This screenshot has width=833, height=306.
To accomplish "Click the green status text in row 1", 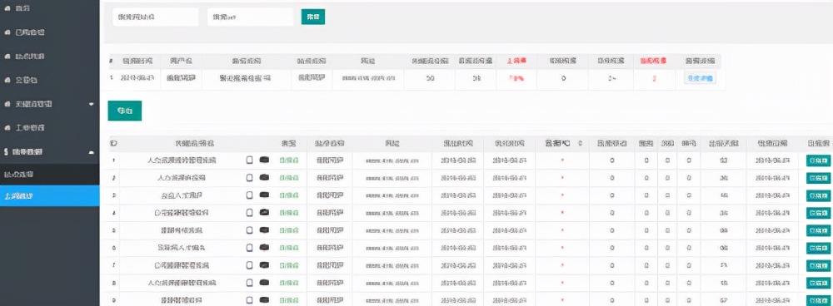I will pyautogui.click(x=289, y=160).
